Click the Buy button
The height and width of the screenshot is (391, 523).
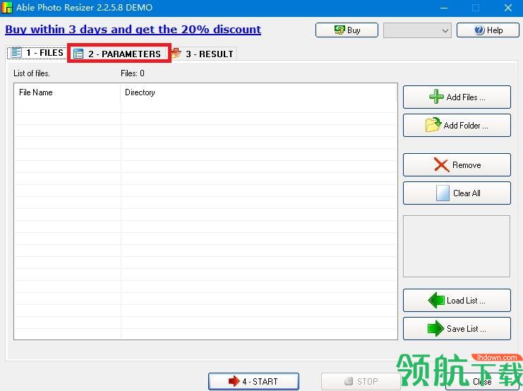347,30
